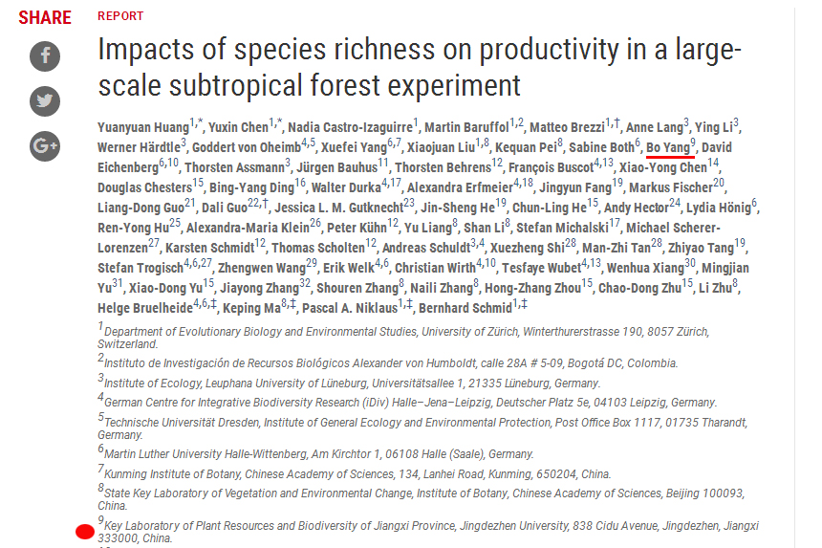822x548 pixels.
Task: Open author Christian Wirth link
Action: tap(435, 268)
